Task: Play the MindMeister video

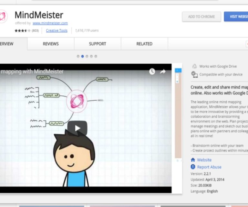Action: click(77, 128)
